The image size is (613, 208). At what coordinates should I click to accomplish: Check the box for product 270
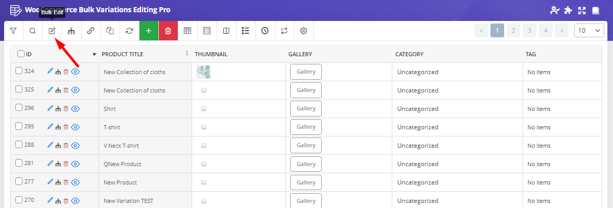coord(19,200)
